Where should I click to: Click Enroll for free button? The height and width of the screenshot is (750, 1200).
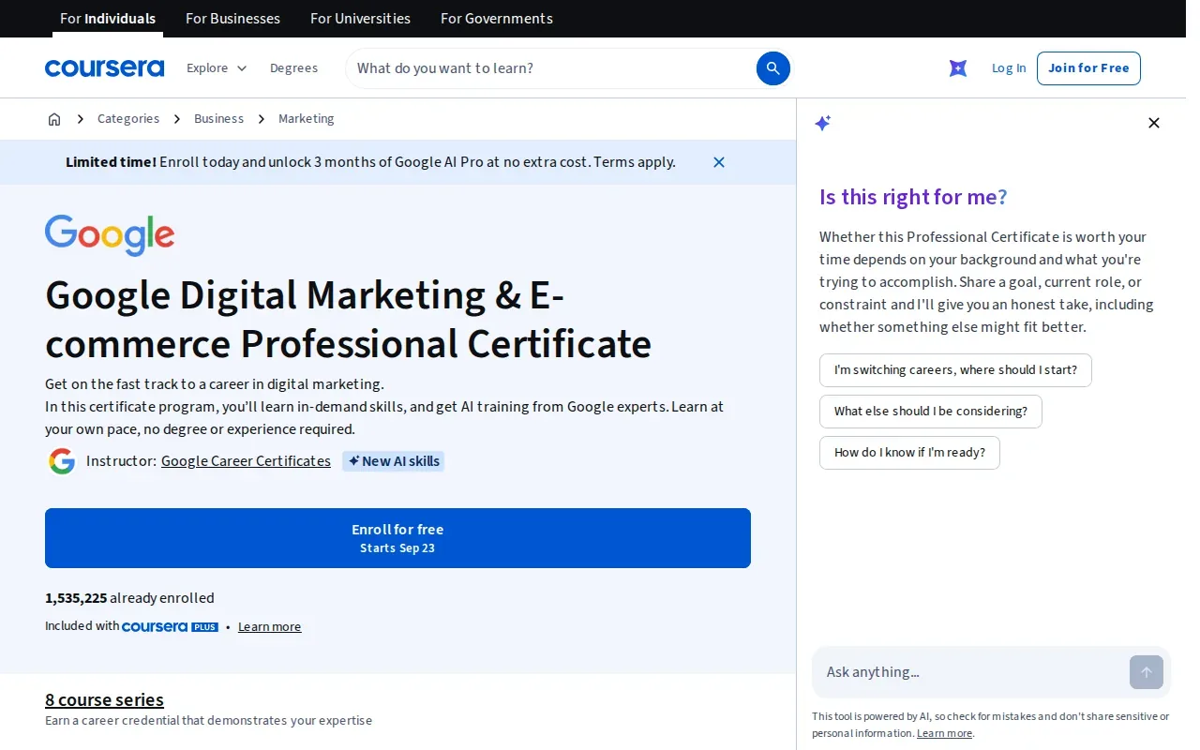[x=397, y=538]
